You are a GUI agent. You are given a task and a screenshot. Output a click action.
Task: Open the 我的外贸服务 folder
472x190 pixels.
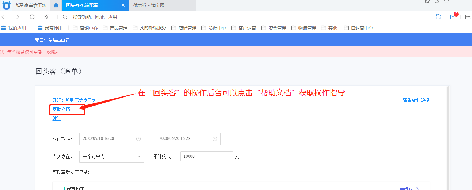149,28
